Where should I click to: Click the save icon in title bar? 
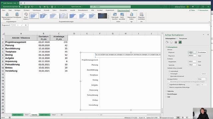point(25,7)
